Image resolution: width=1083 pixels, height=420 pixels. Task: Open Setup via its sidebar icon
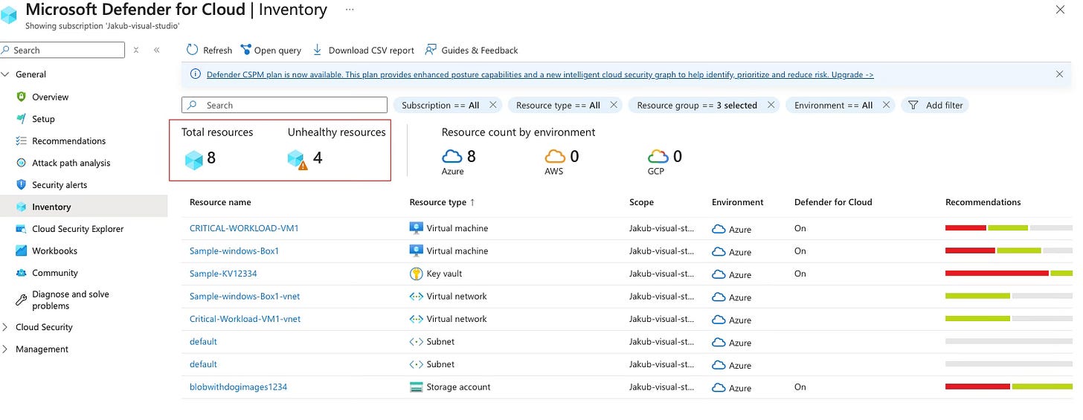click(x=21, y=119)
